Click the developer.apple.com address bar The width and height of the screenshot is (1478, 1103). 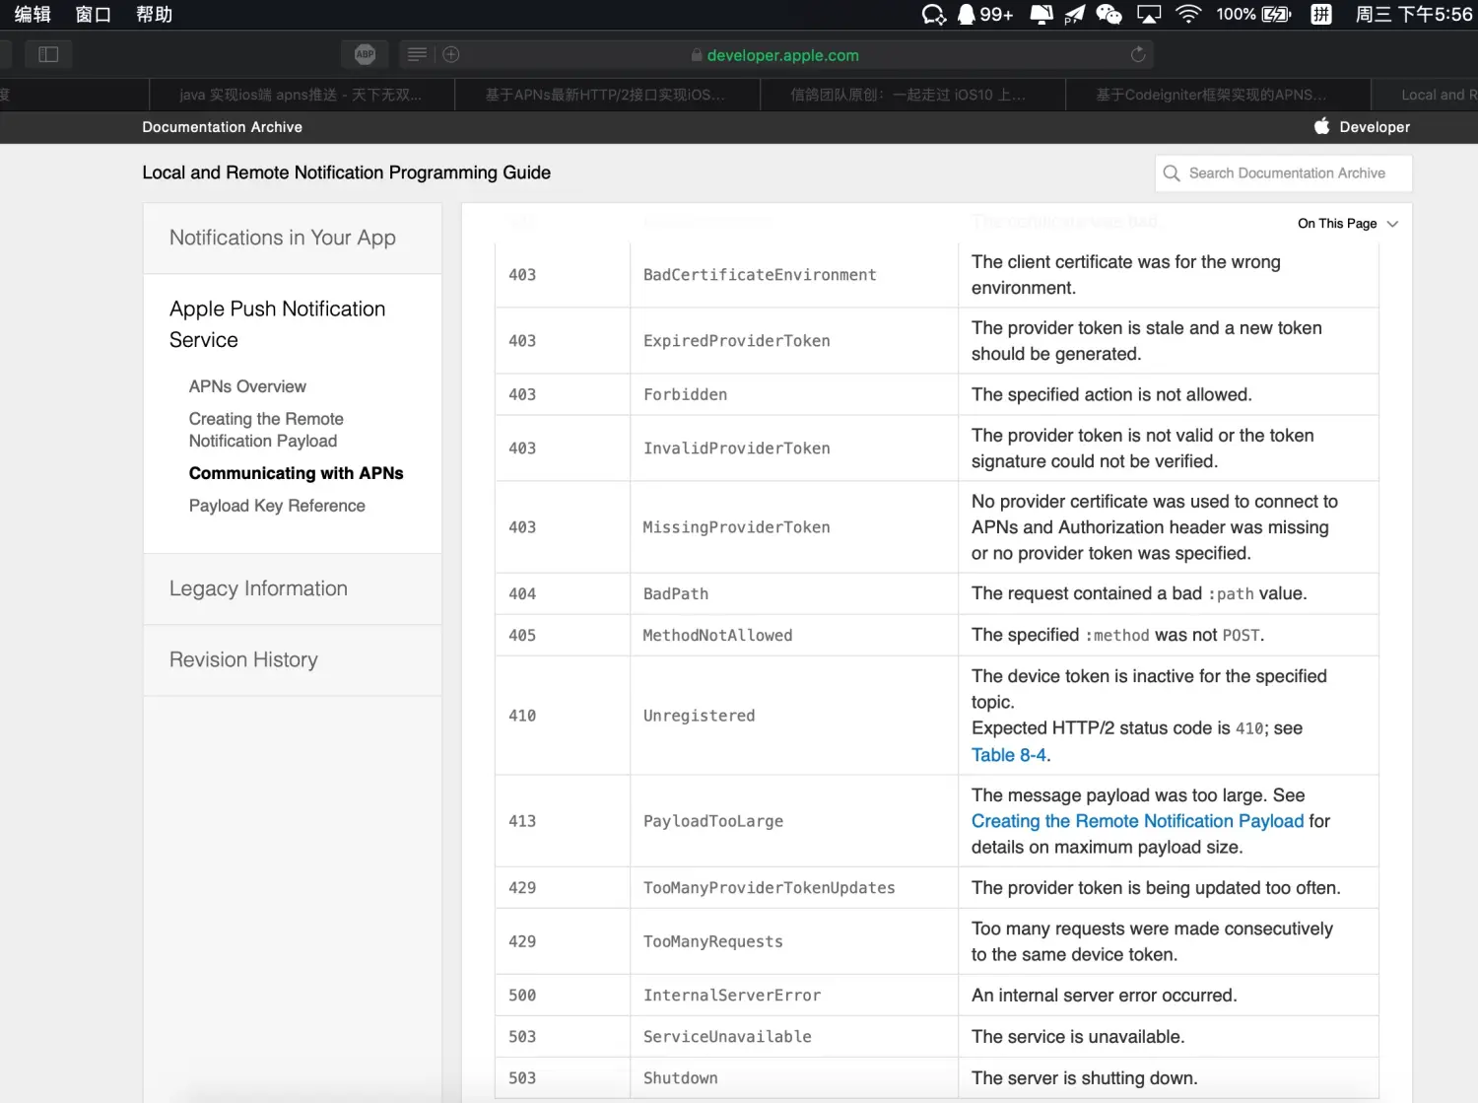(x=774, y=55)
